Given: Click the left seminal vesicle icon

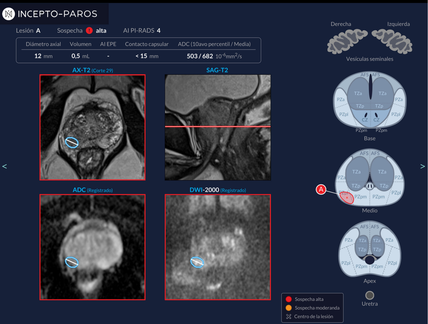Looking at the screenshot, I should [392, 41].
